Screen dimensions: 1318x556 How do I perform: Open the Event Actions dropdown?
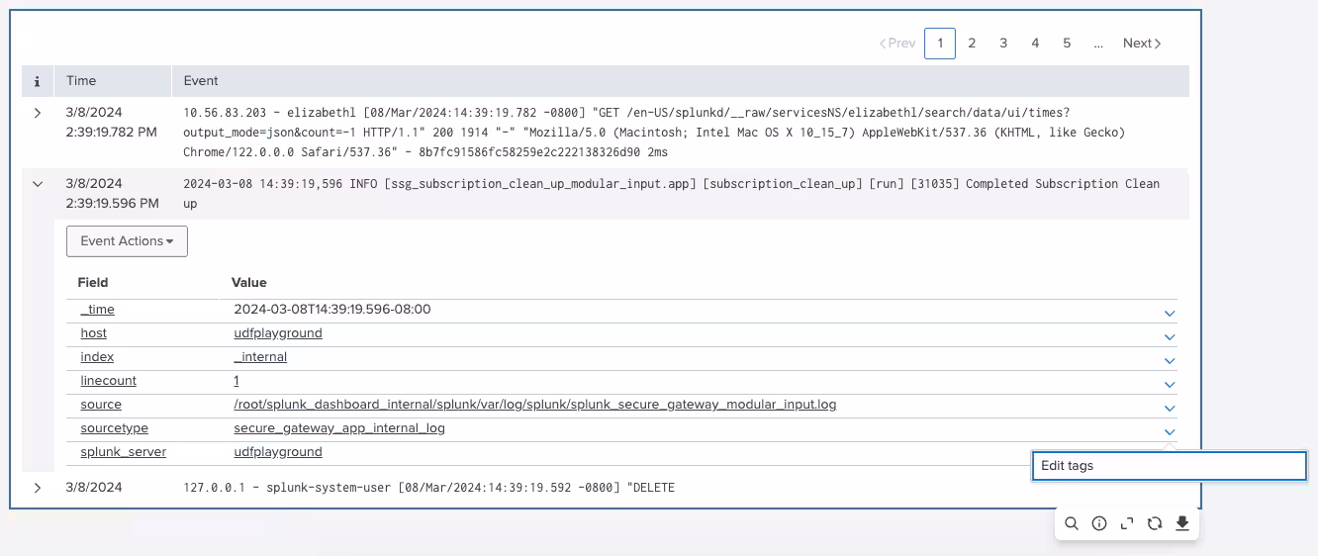[x=127, y=241]
